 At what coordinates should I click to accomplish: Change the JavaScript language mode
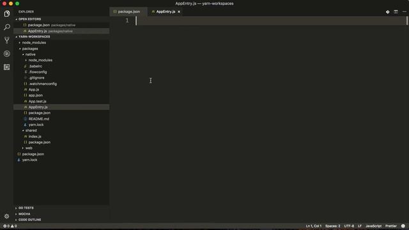tap(373, 226)
